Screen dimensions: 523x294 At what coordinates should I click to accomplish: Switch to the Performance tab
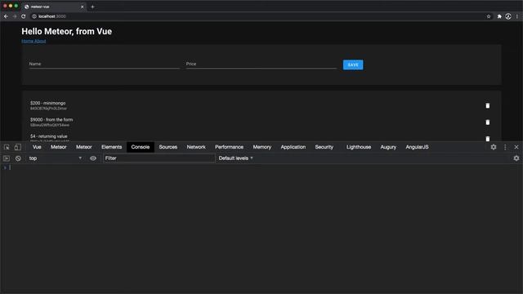[x=229, y=147]
